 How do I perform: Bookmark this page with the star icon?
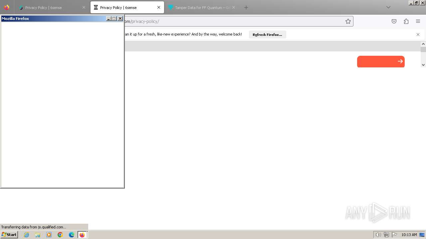(348, 21)
